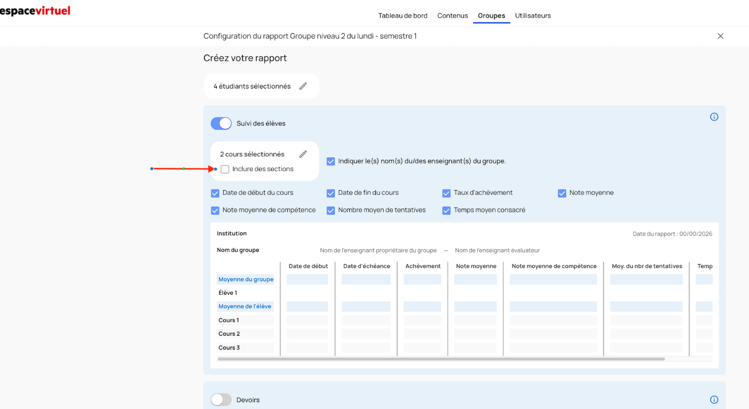Open info icon for Devoirs section
Viewport: 749px width, 409px height.
714,400
